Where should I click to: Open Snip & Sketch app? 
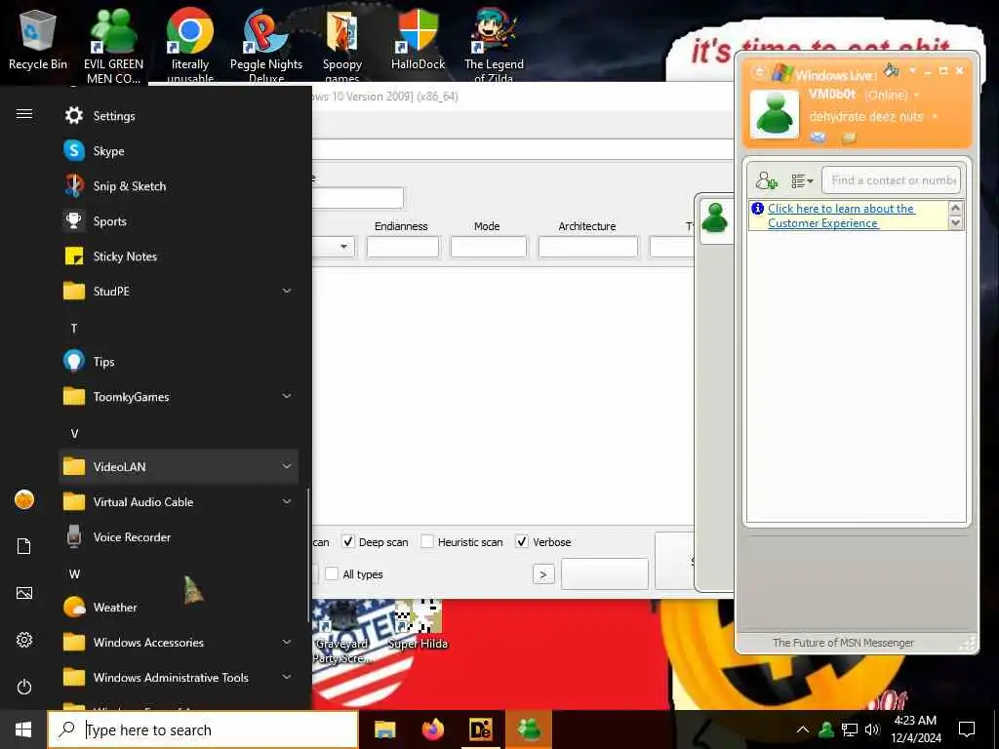coord(179,186)
